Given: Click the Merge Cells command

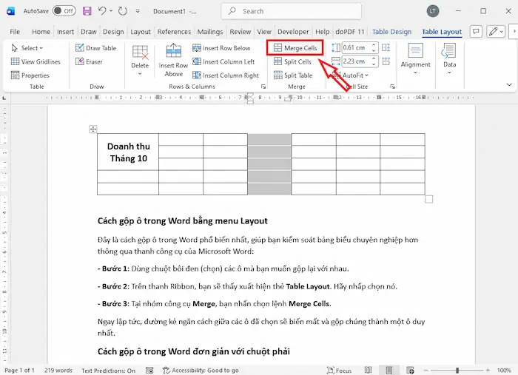Looking at the screenshot, I should pos(295,48).
